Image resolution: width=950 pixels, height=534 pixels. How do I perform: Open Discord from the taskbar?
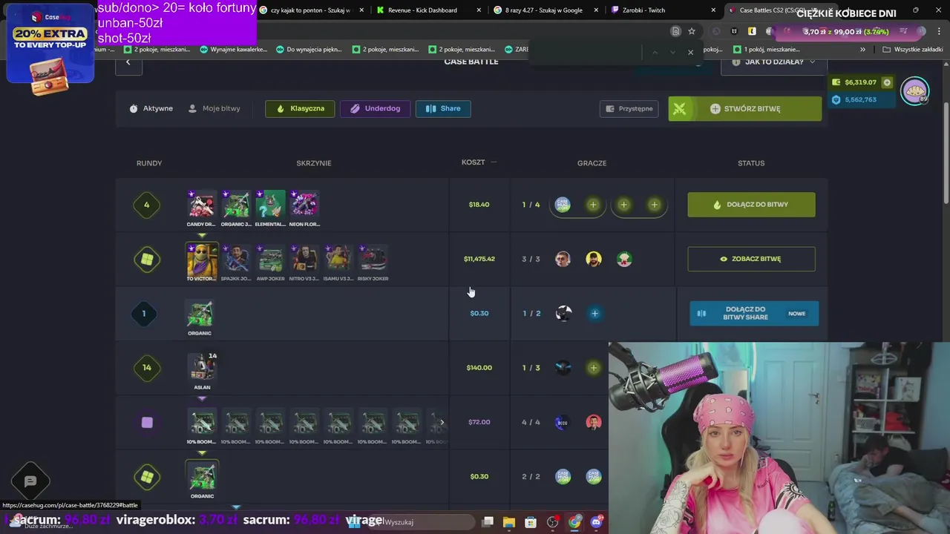pos(596,522)
